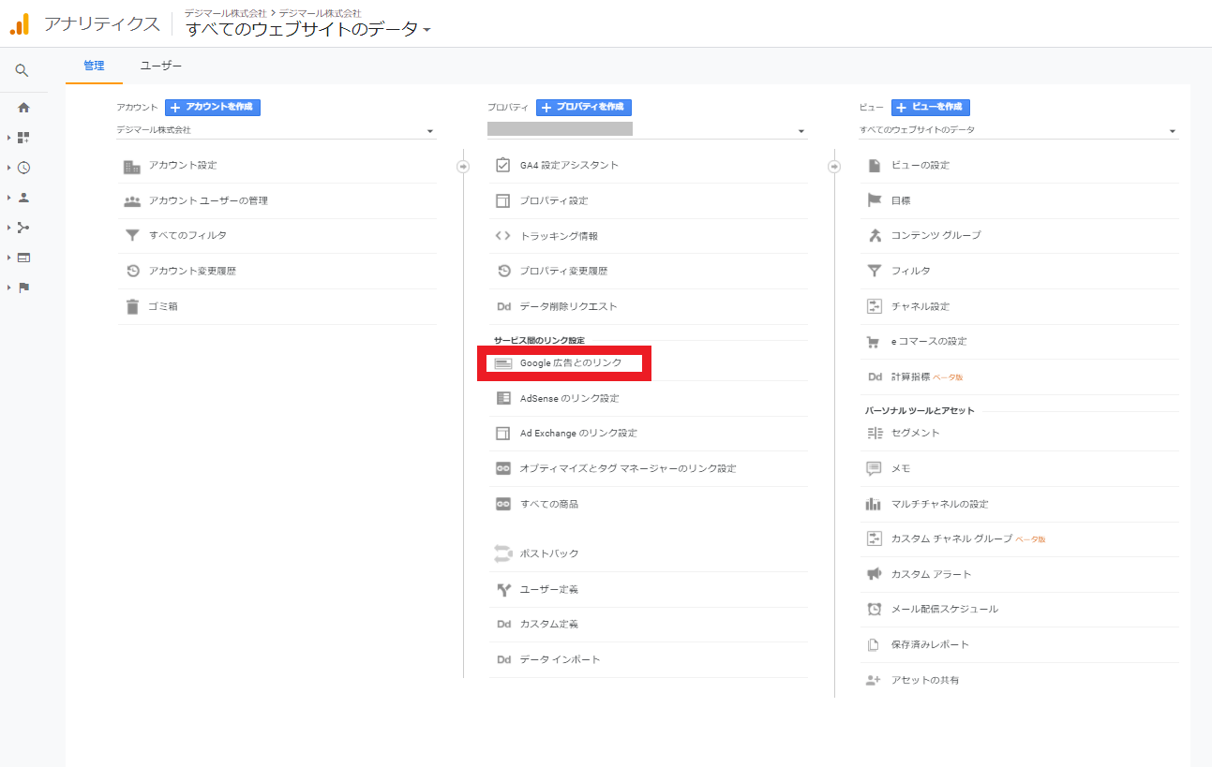Click funnel icon beside すべてのフィルタ

coord(132,236)
